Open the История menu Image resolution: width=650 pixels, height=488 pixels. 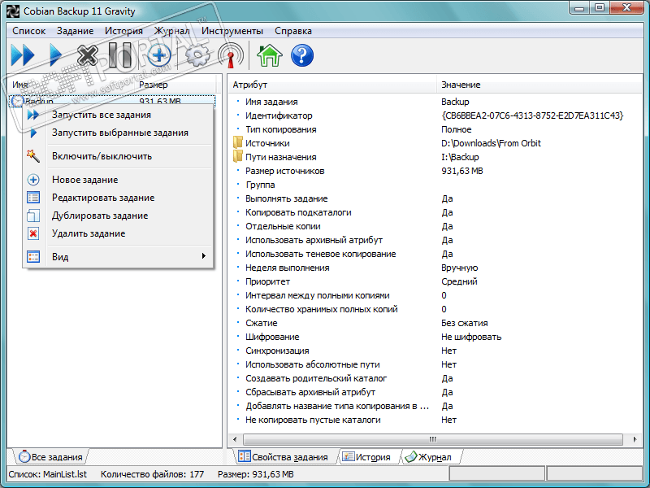pyautogui.click(x=123, y=31)
